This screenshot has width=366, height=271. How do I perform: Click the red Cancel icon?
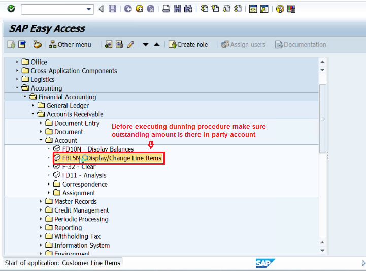point(151,9)
